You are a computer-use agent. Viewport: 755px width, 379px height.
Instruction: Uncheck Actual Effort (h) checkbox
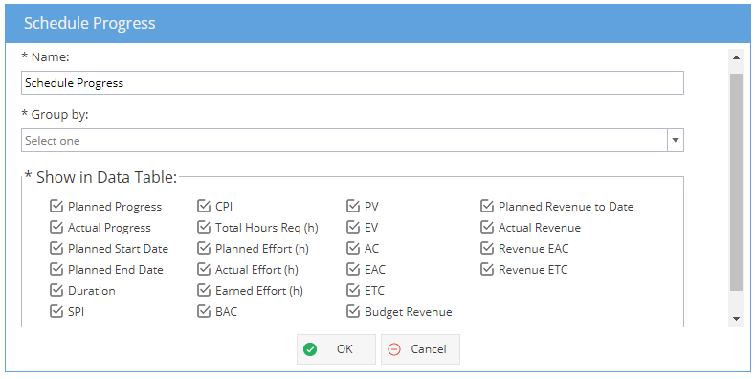click(204, 269)
